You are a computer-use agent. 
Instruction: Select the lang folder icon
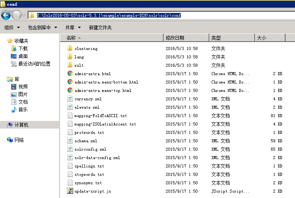(x=70, y=56)
